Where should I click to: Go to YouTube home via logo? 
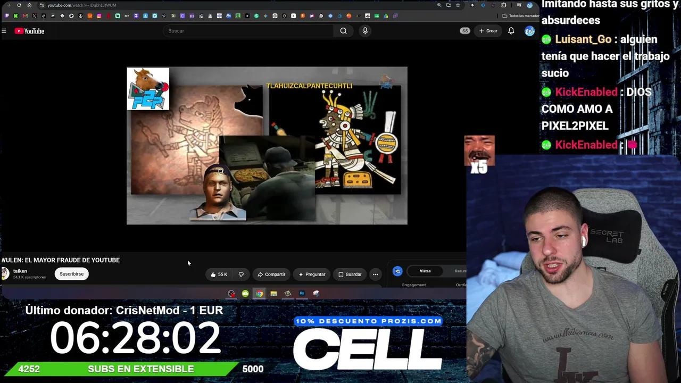click(29, 31)
